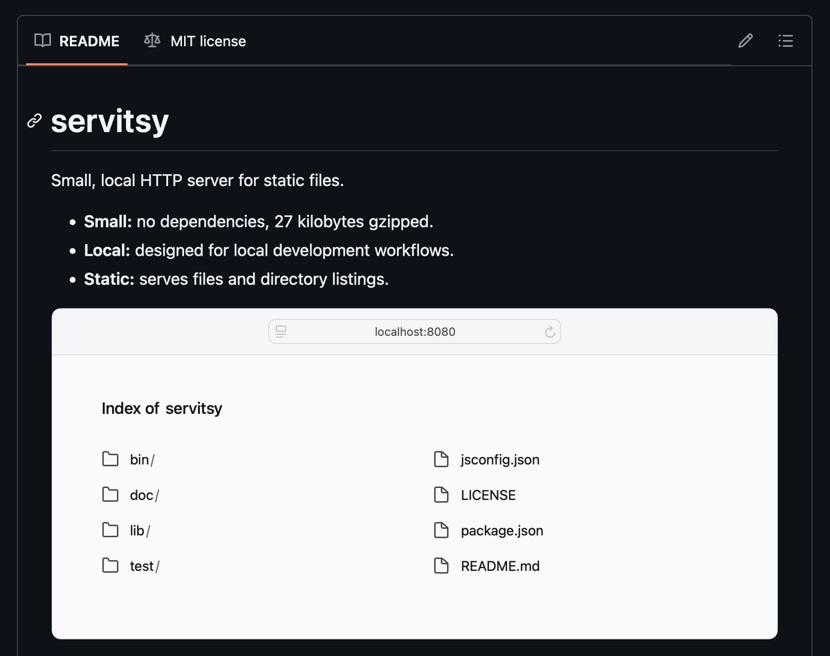Open the bin/ folder link
The image size is (830, 656).
[142, 460]
